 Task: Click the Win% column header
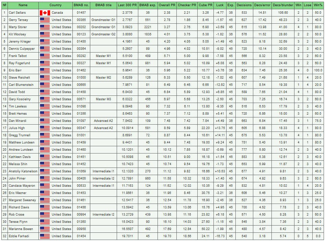click(318, 5)
